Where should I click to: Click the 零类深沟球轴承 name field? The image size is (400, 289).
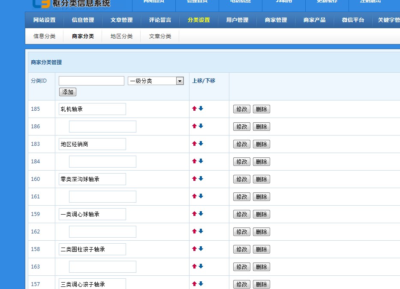coord(92,179)
